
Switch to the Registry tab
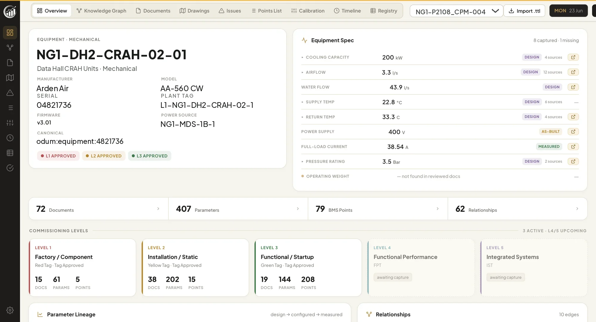384,11
